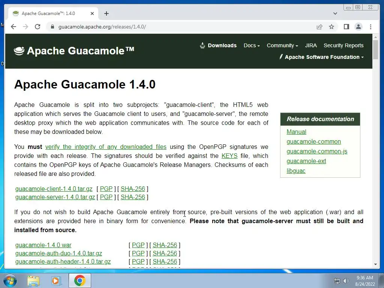
Task: Open SHA-256 for guacamole-auth-header
Action: click(165, 262)
